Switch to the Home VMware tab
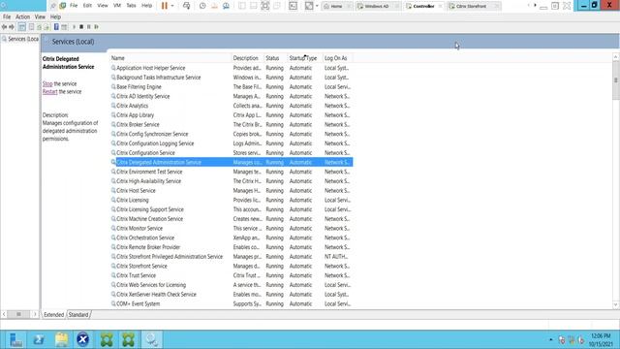Viewport: 620px width, 349px height. point(336,6)
